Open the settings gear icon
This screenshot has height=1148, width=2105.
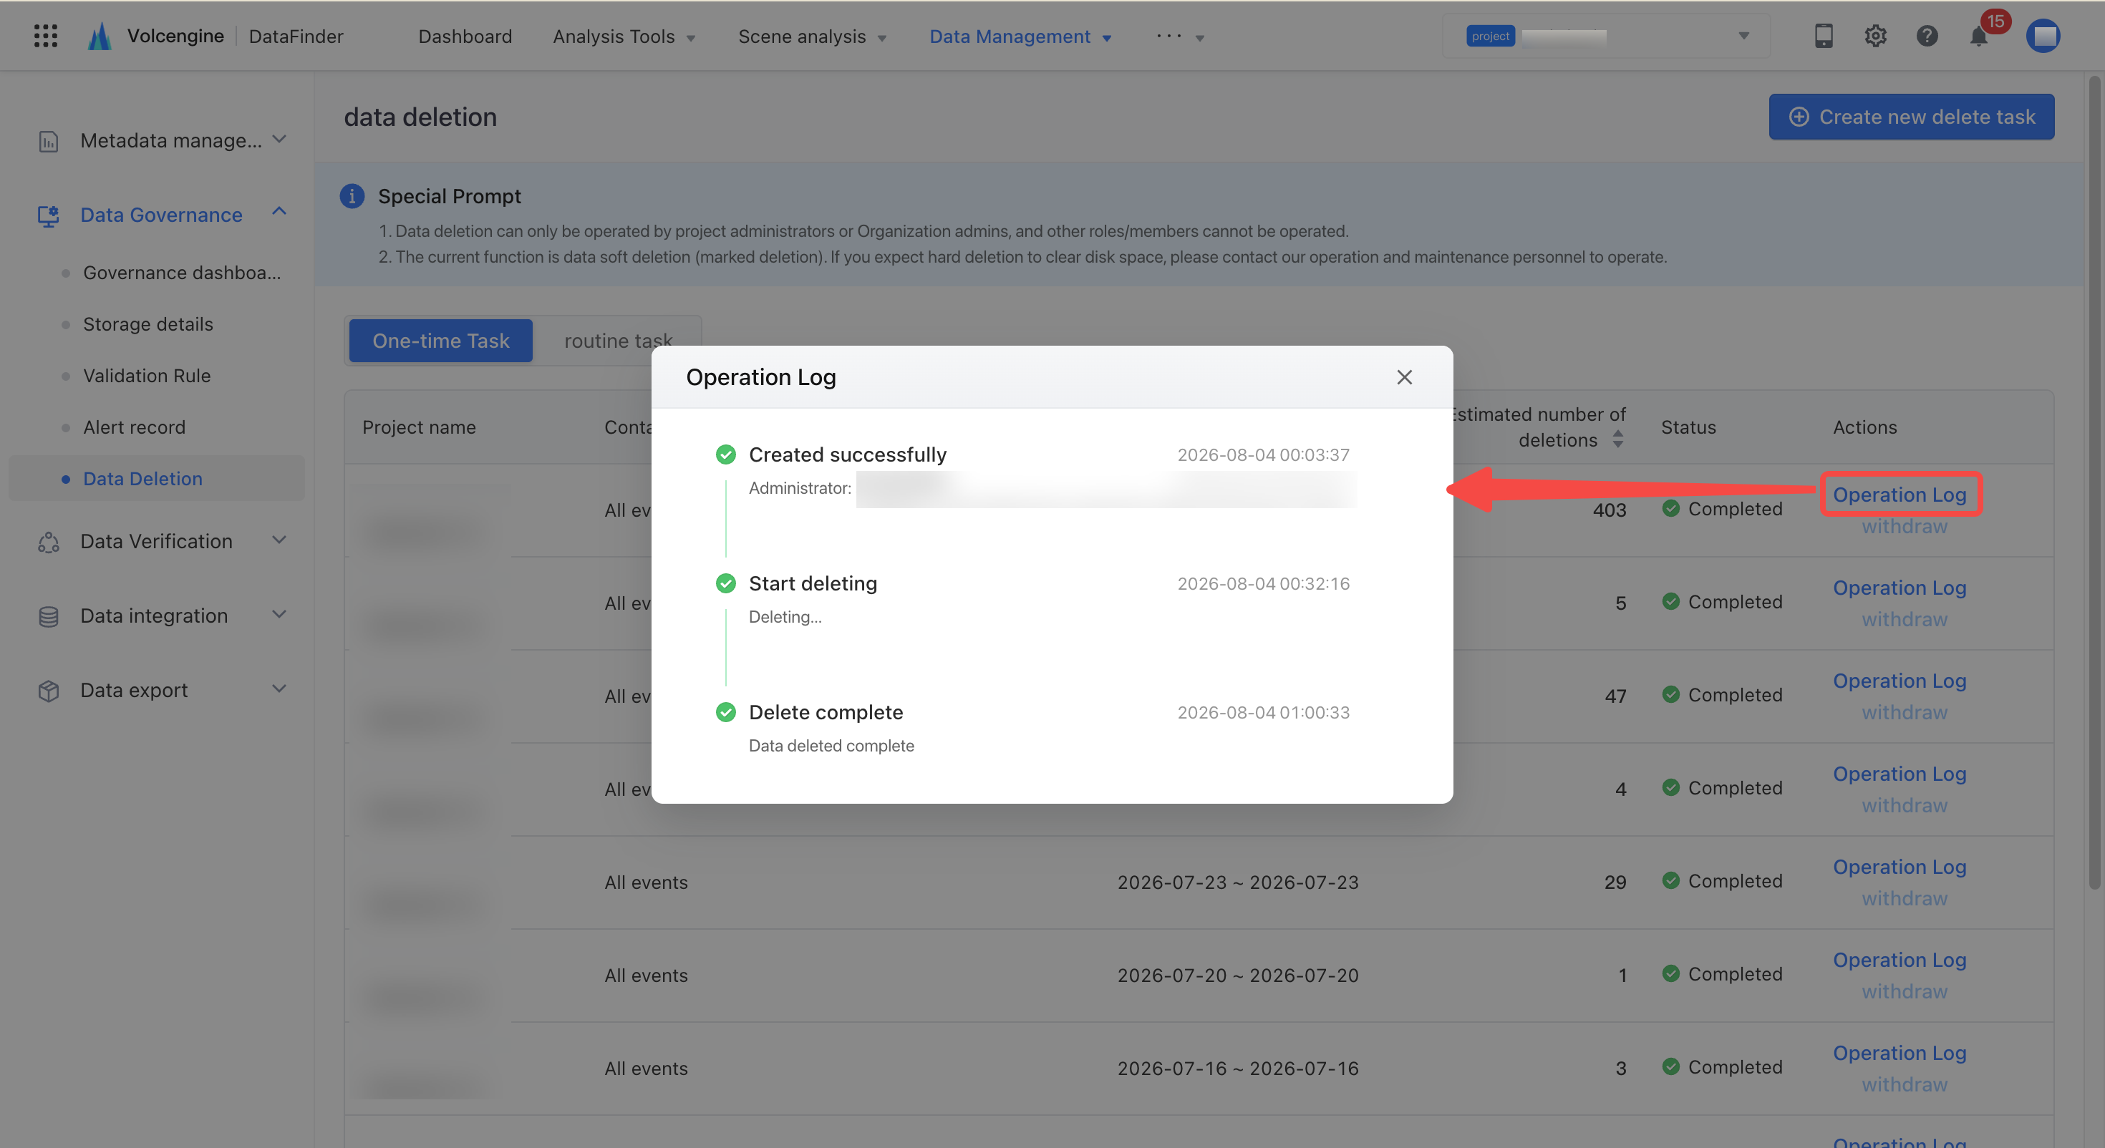[x=1875, y=36]
